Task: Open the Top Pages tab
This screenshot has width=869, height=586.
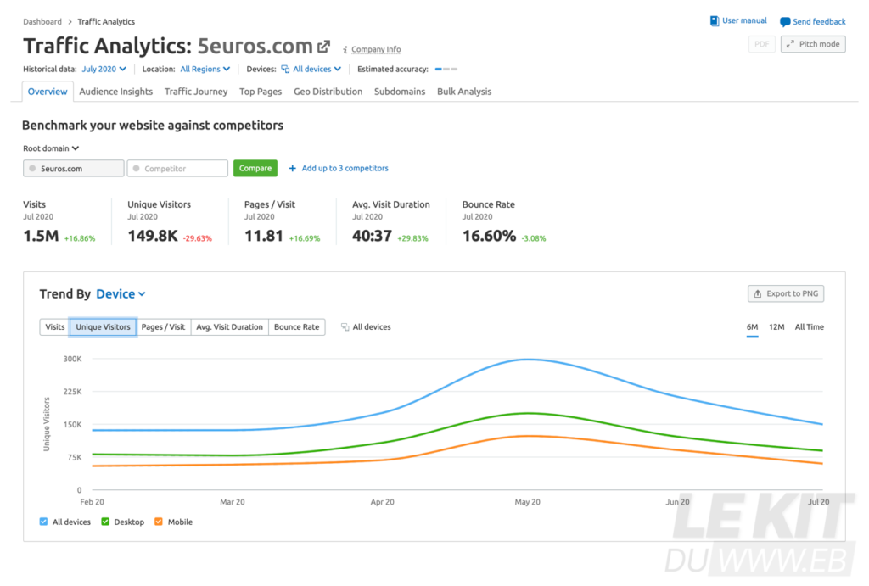Action: click(261, 92)
